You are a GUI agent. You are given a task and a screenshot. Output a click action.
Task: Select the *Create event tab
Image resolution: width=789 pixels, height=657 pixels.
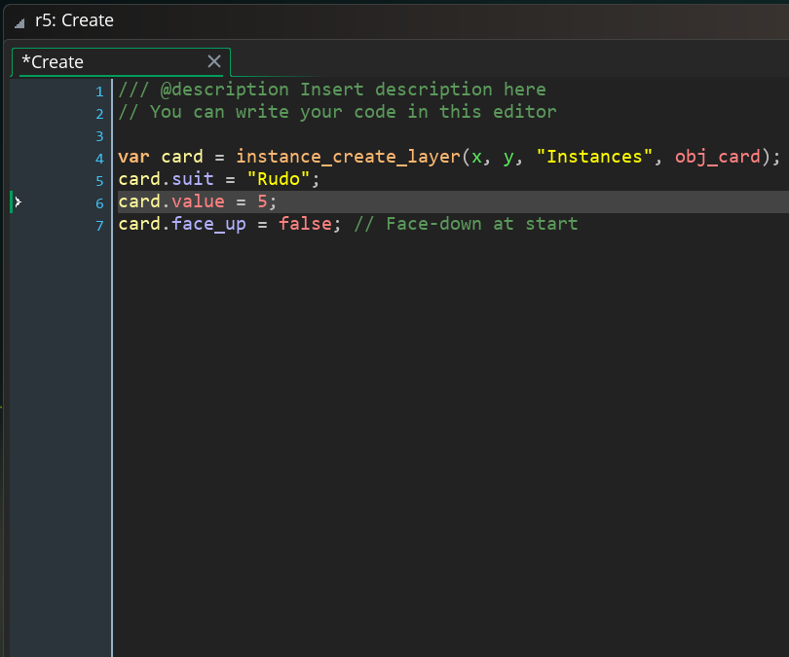click(121, 62)
